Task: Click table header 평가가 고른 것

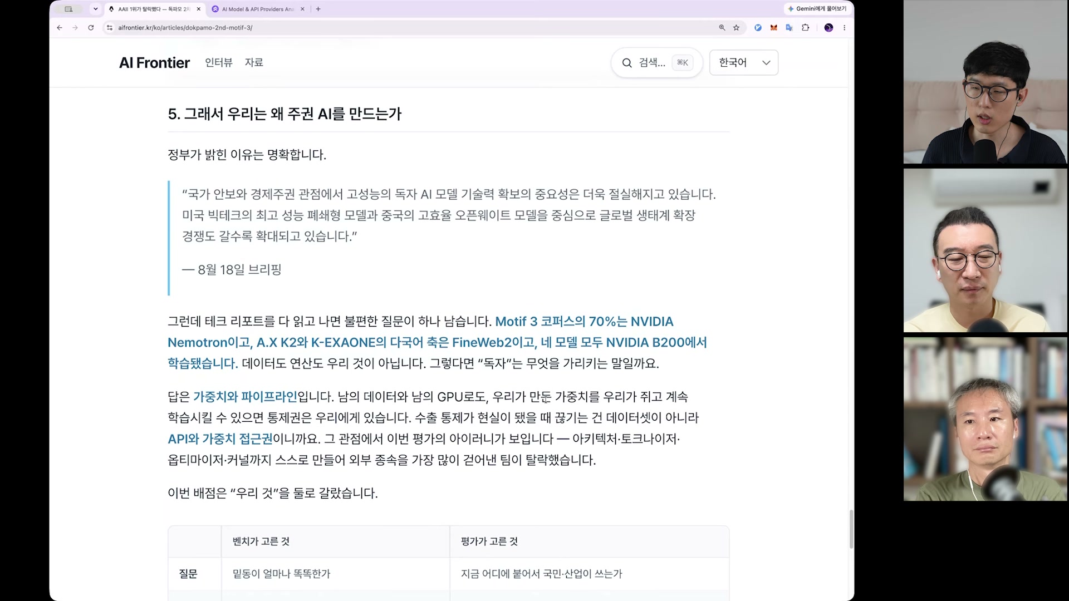Action: pyautogui.click(x=489, y=541)
